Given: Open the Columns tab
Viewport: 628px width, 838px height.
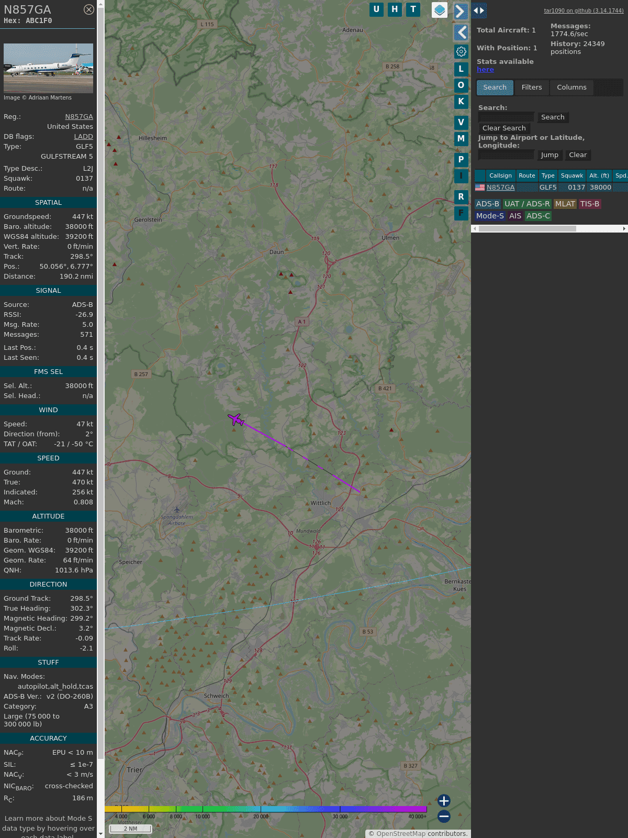Looking at the screenshot, I should (571, 87).
